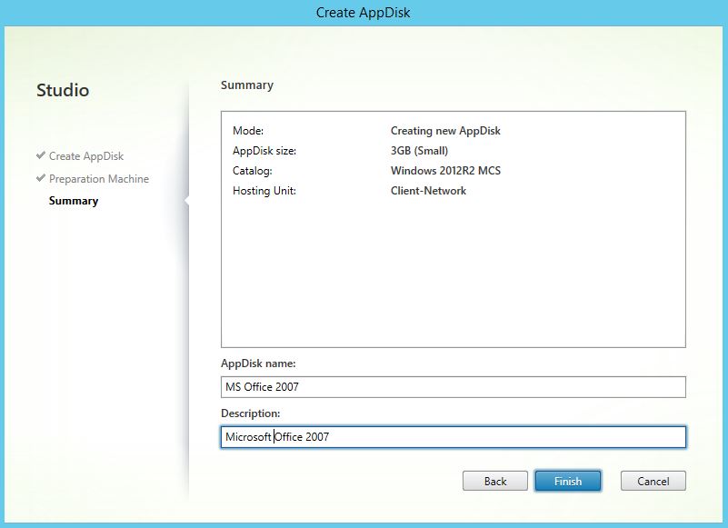This screenshot has height=528, width=728.
Task: Select the 'Windows 2012R2 MCS' catalog value
Action: [x=445, y=171]
